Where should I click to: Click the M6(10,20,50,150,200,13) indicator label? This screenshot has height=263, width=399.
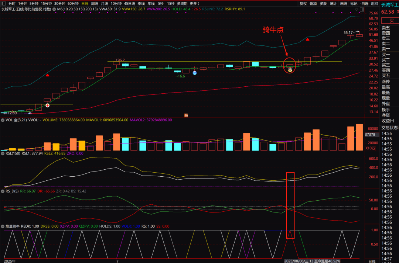tap(77, 9)
